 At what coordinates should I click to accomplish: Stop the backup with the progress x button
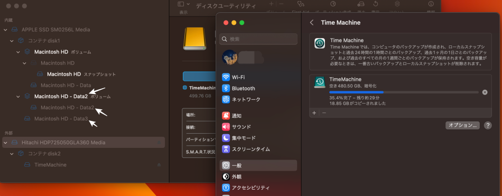point(485,92)
